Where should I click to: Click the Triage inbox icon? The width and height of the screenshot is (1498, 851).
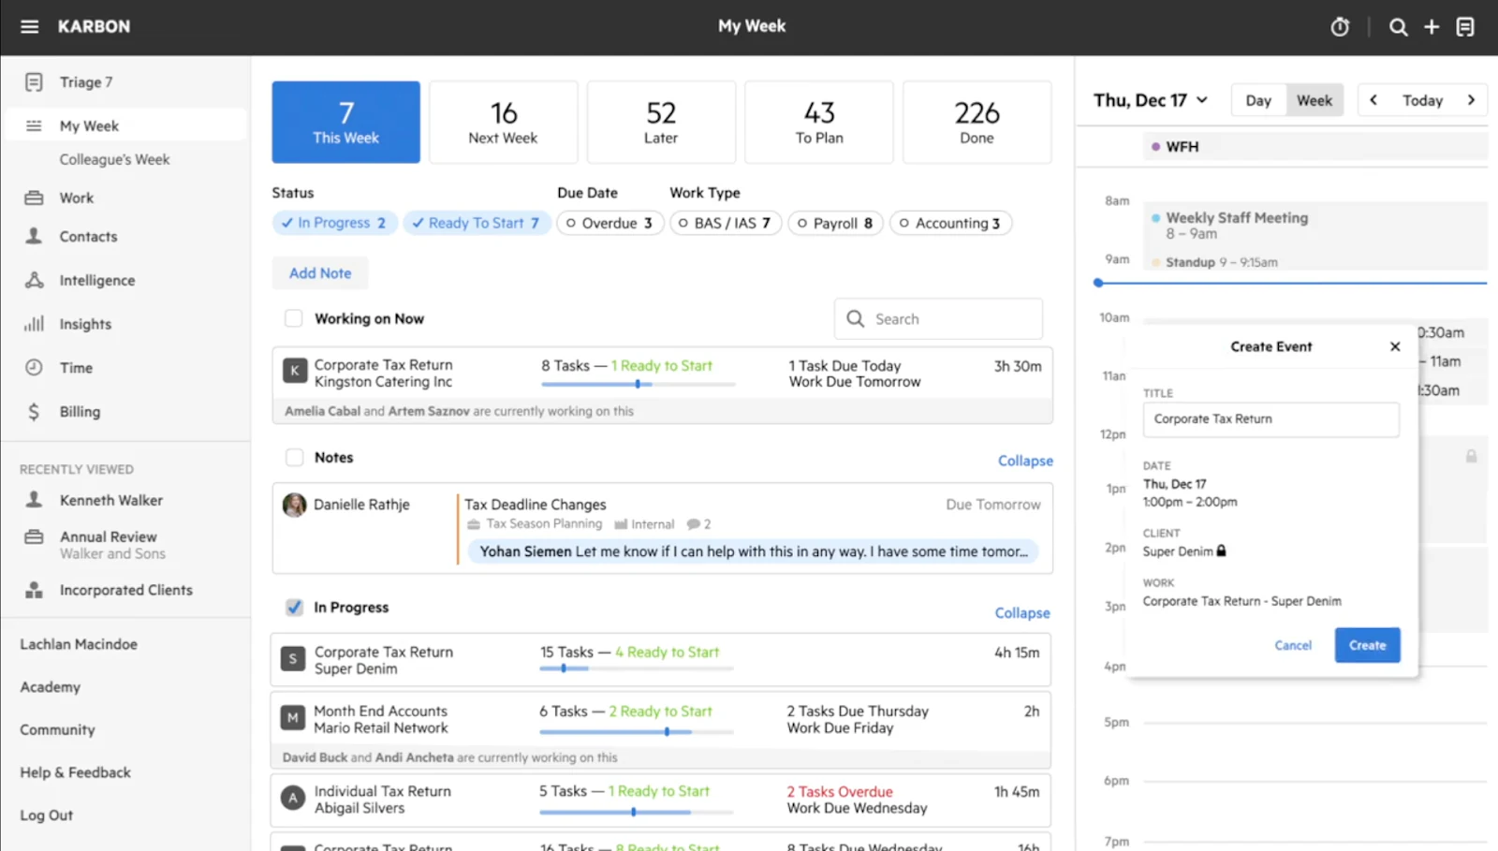(34, 82)
